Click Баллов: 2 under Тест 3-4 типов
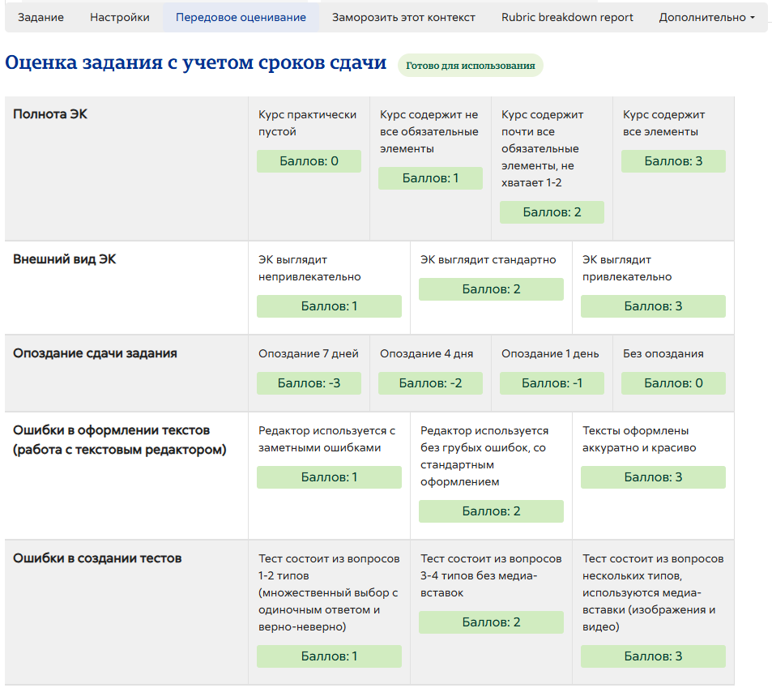The height and width of the screenshot is (688, 772). [491, 622]
